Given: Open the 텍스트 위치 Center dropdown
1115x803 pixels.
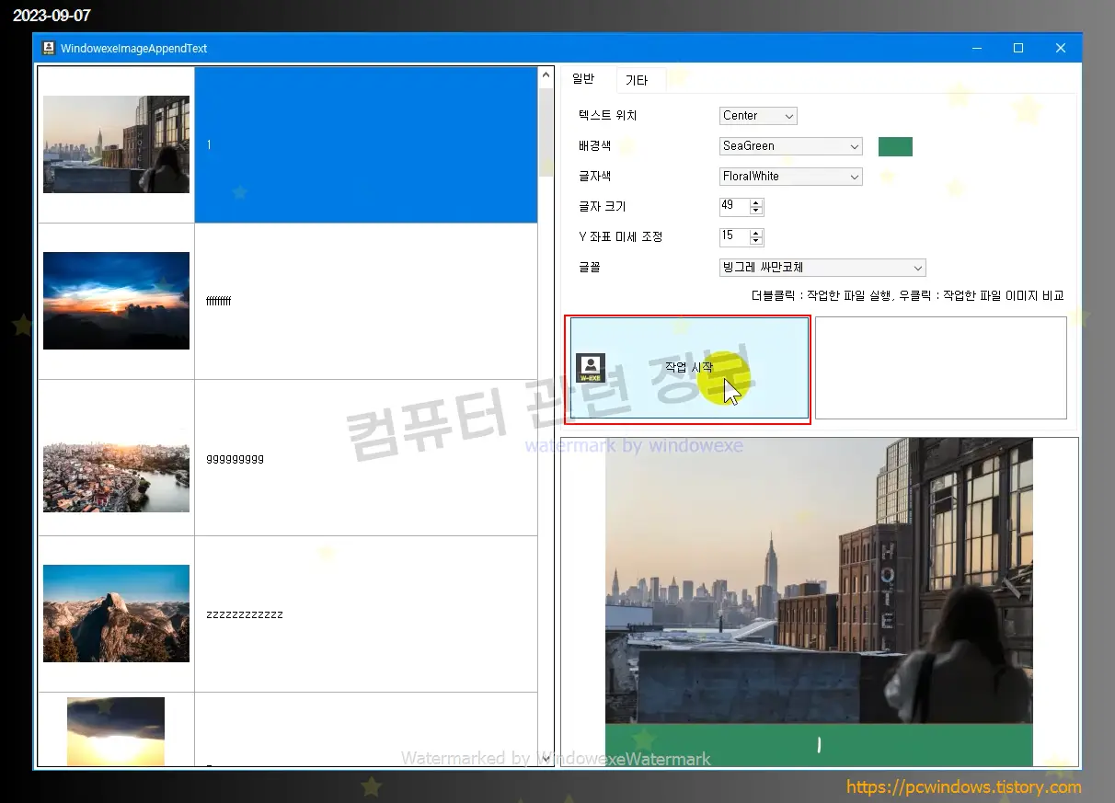Looking at the screenshot, I should click(x=758, y=116).
